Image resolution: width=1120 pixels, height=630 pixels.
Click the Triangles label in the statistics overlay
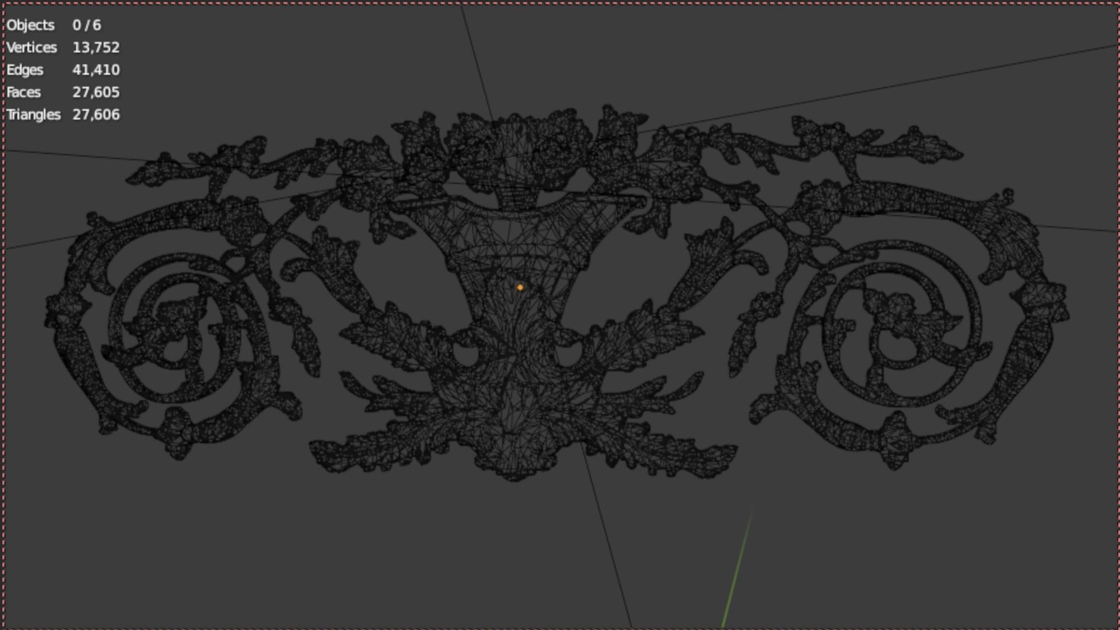(33, 115)
